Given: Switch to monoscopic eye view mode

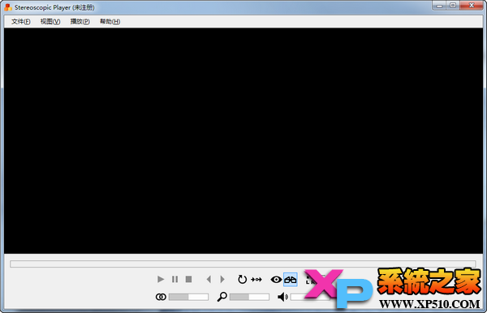Looking at the screenshot, I should 276,280.
